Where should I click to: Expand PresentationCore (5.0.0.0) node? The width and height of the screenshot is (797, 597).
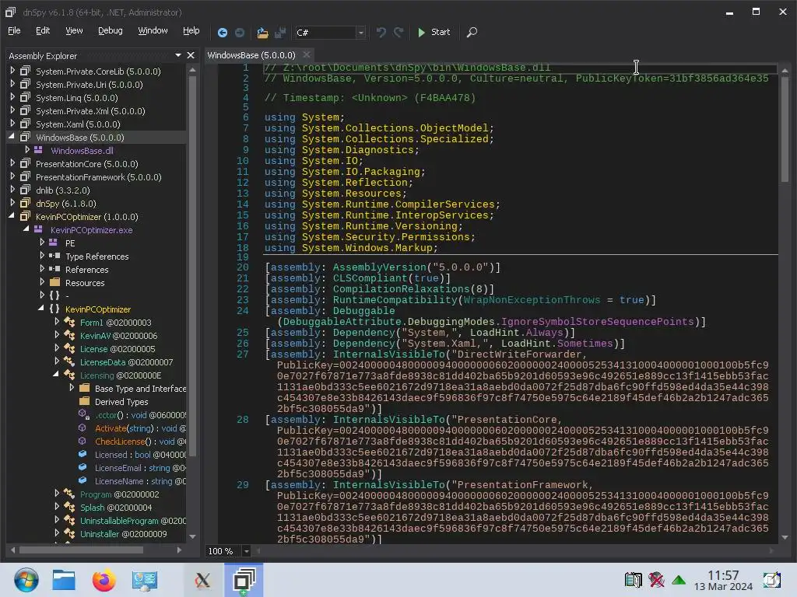click(x=12, y=163)
